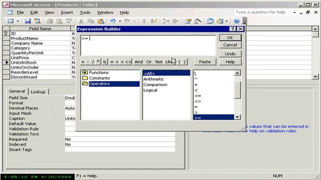Viewport: 321px width, 180px height.
Task: Click the Required property value No
Action: (x=120, y=139)
